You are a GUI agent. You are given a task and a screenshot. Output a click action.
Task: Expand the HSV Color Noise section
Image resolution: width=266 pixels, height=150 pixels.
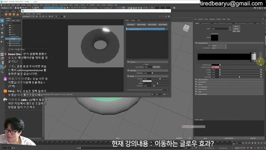(196, 80)
